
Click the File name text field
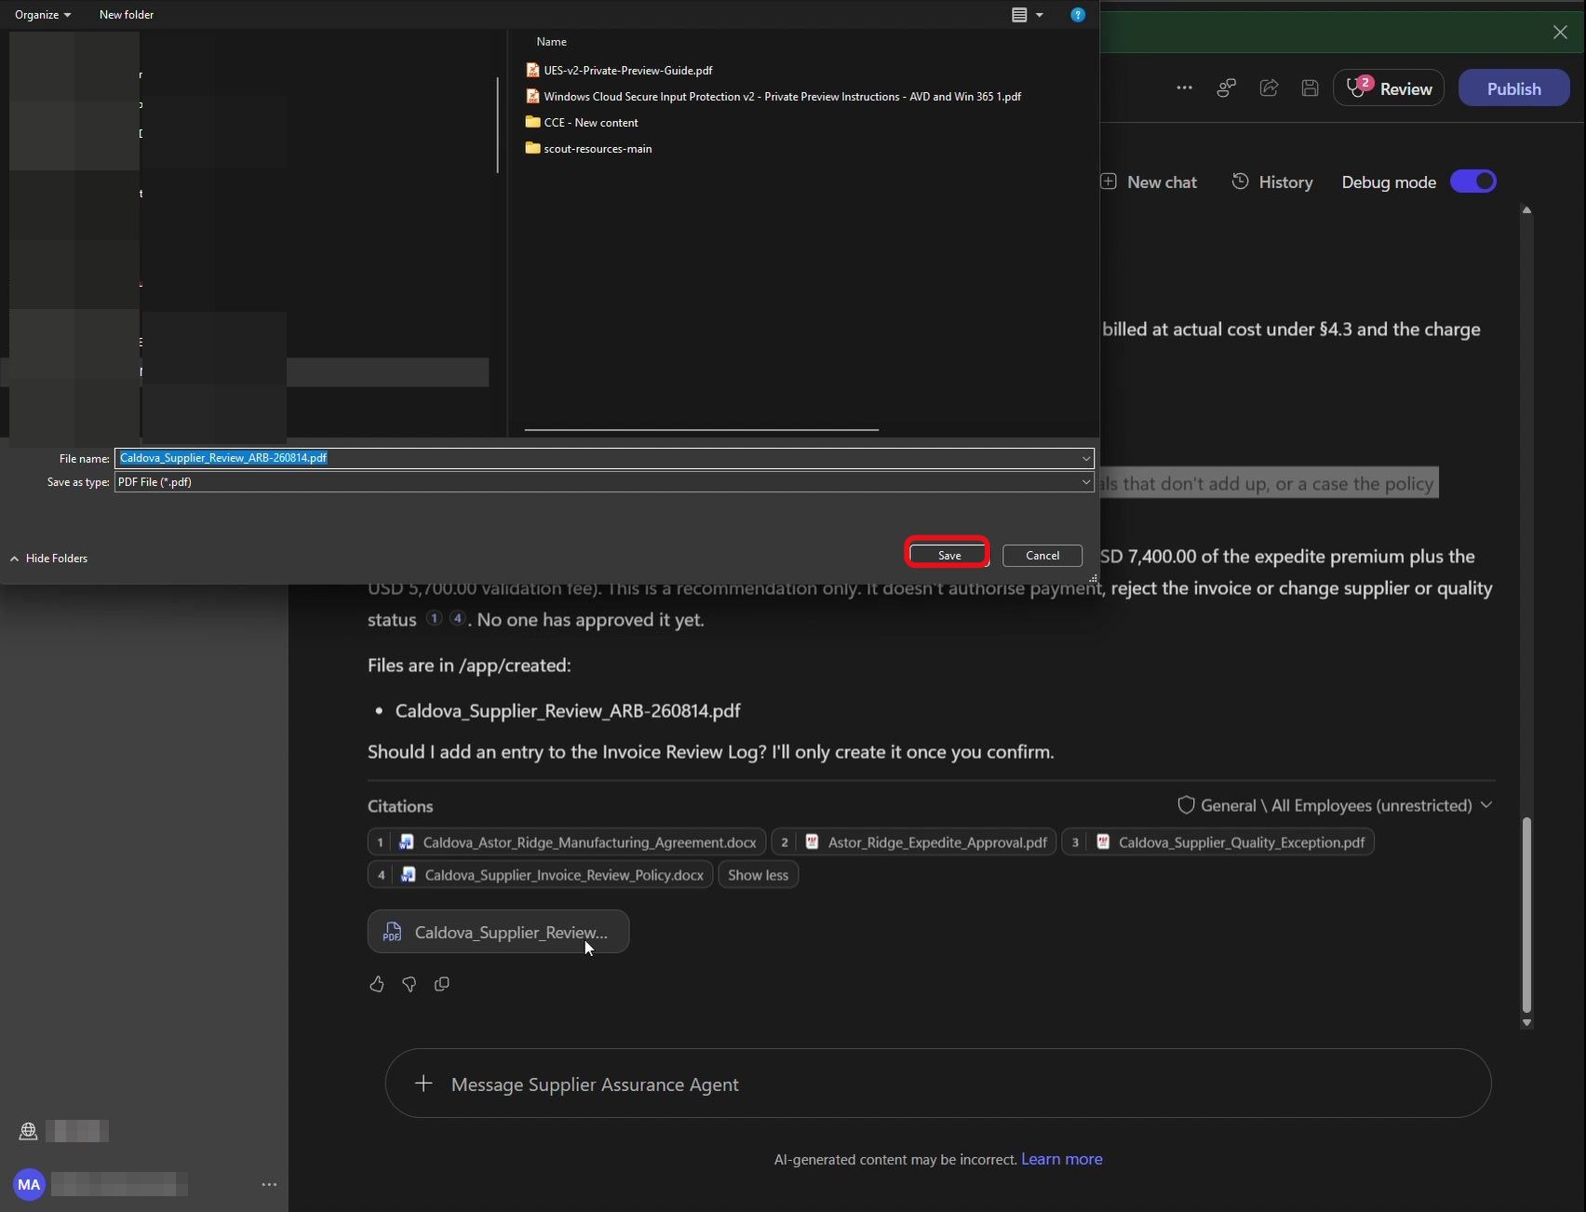pos(596,458)
